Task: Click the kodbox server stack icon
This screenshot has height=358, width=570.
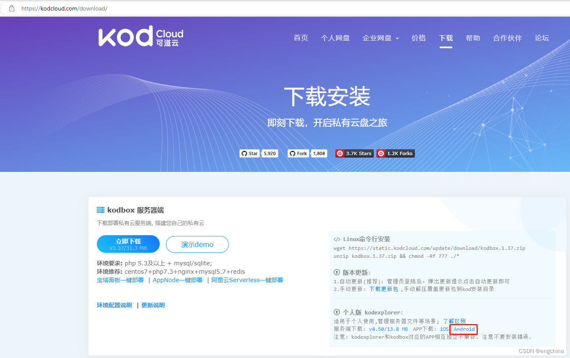Action: tap(101, 210)
